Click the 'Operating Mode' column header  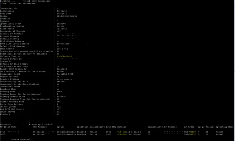pyautogui.click(x=225, y=127)
